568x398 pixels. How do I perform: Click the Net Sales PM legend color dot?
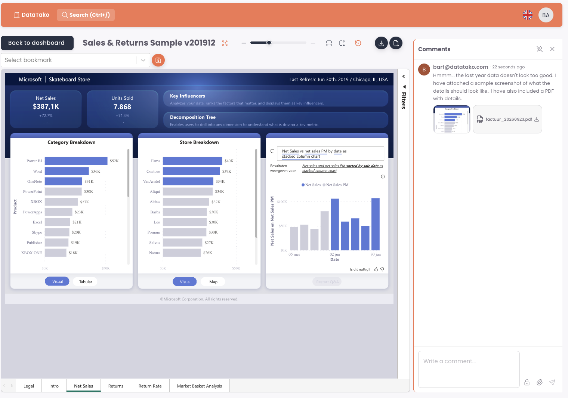coord(324,185)
